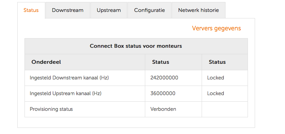
Task: Select the Provisioning status row label
Action: pyautogui.click(x=51, y=109)
